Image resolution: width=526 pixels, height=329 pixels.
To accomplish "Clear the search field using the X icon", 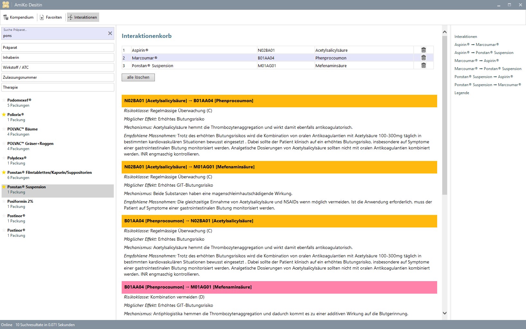I will coord(110,33).
